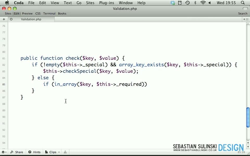Click the Dropbox status icon
The width and height of the screenshot is (250, 156).
pyautogui.click(x=172, y=3)
